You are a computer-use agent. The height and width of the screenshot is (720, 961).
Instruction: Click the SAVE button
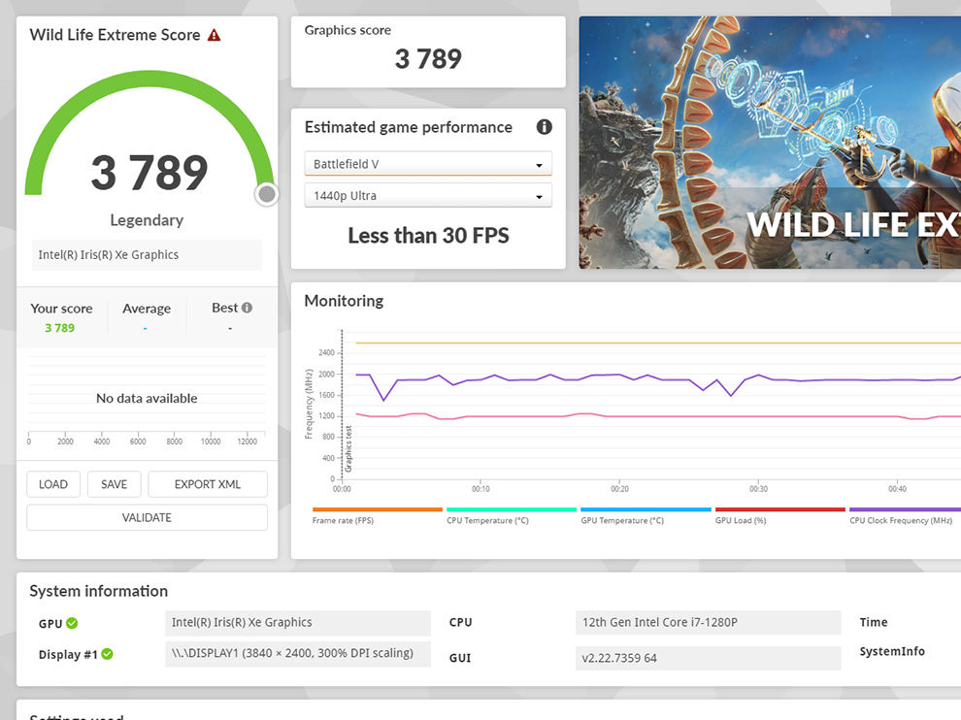coord(114,484)
